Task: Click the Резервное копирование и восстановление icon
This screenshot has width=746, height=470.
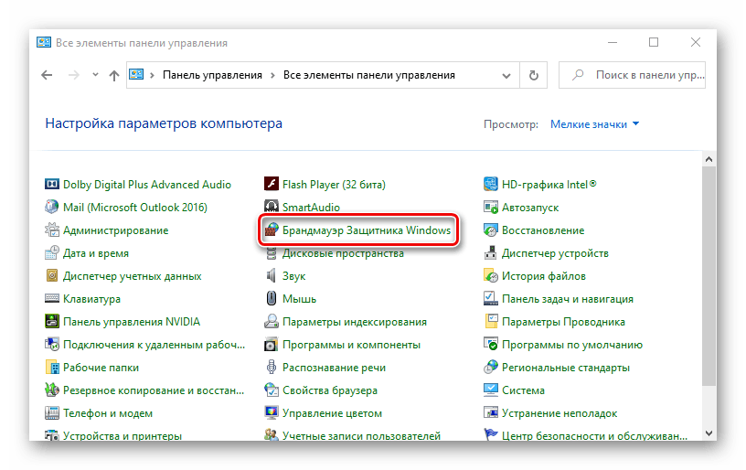Action: point(51,390)
